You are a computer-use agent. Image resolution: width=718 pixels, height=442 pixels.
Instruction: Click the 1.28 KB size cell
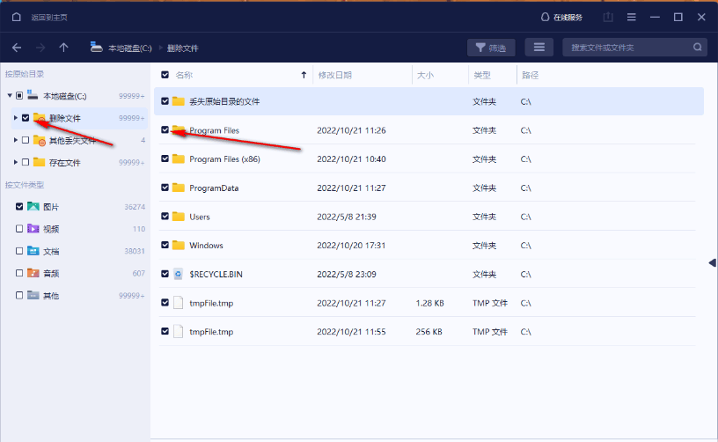click(430, 303)
